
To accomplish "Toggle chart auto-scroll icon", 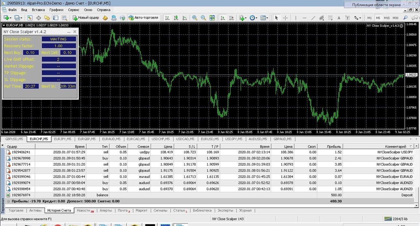I will click(223, 18).
